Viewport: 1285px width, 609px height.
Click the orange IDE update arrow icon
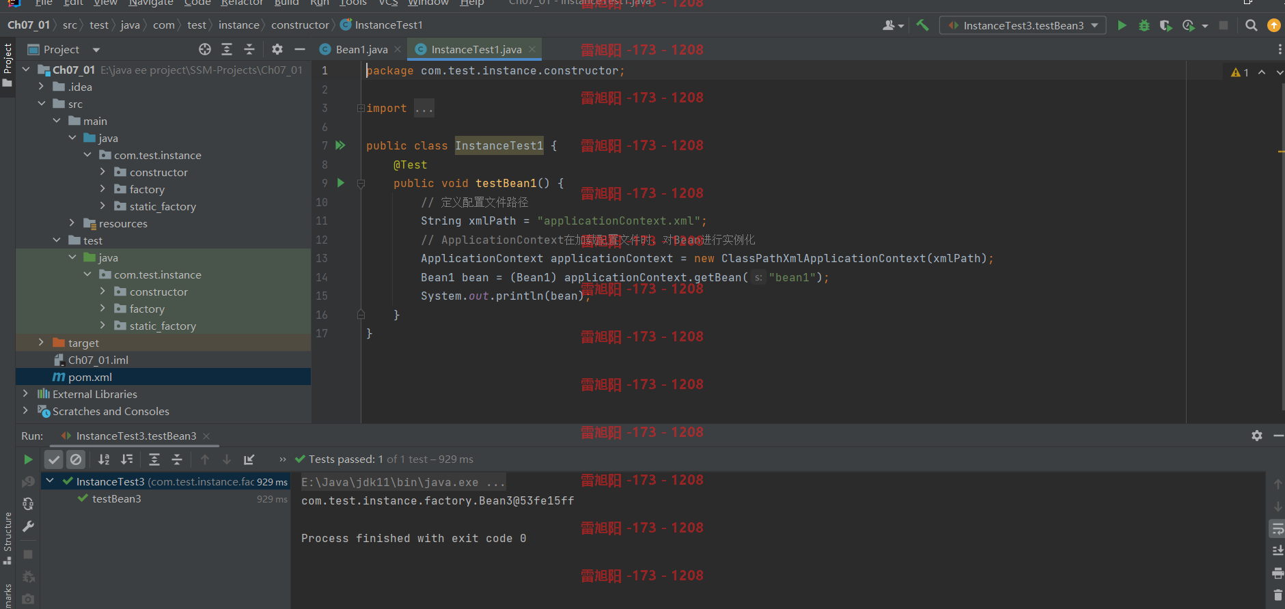pyautogui.click(x=1273, y=25)
